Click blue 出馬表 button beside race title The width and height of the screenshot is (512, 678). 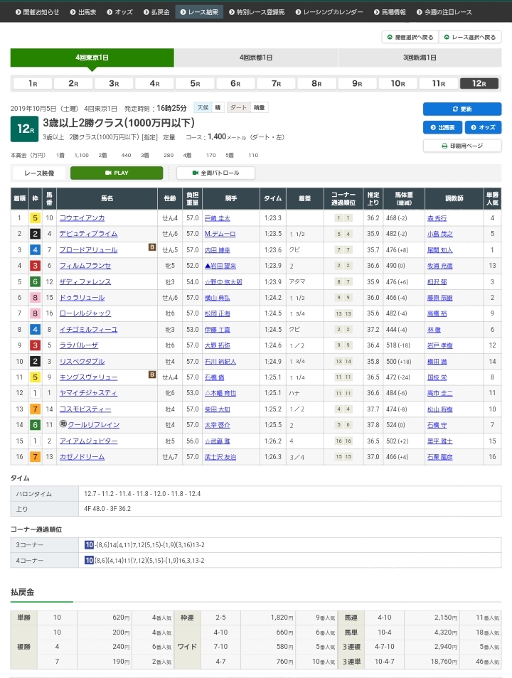click(x=442, y=127)
